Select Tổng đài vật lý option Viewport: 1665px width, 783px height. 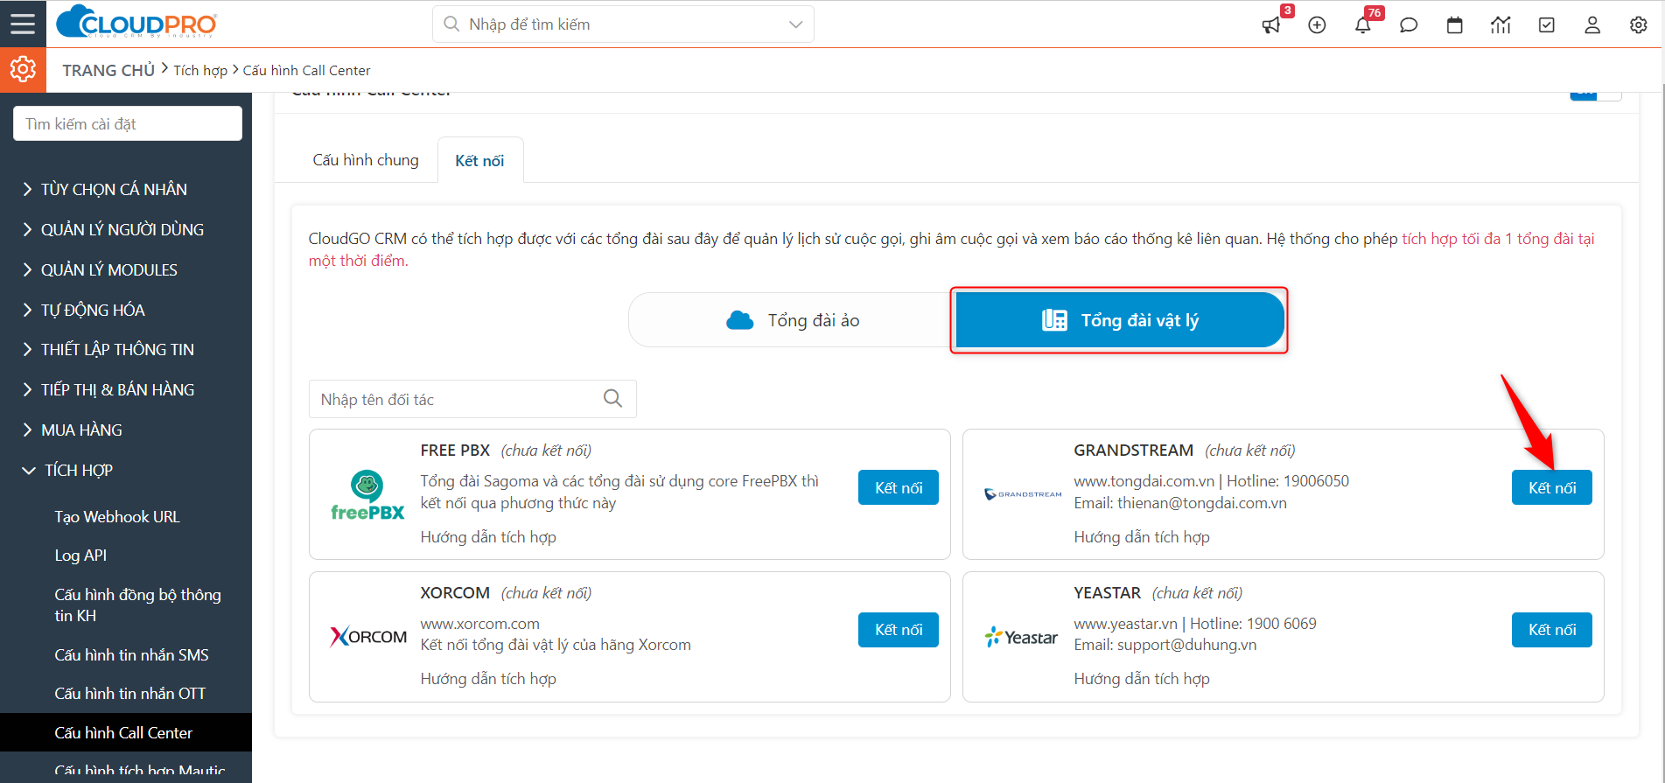click(1120, 320)
